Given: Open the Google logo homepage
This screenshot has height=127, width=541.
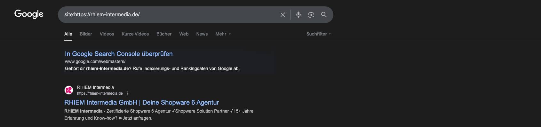Looking at the screenshot, I should pos(29,14).
